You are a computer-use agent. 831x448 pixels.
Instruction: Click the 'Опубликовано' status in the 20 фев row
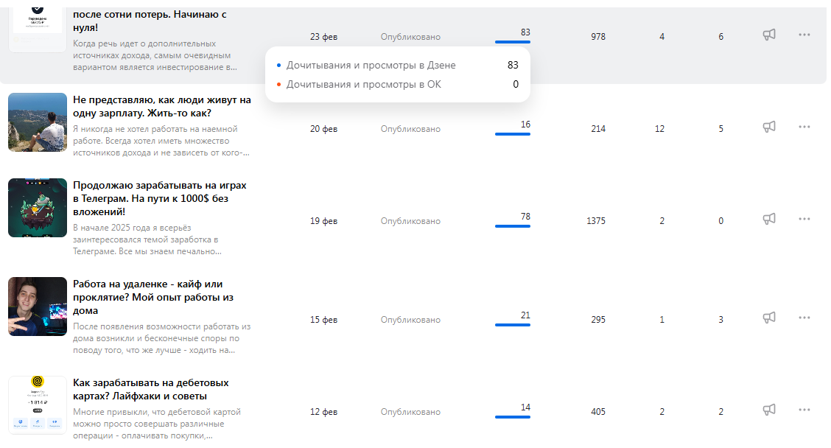pos(410,130)
